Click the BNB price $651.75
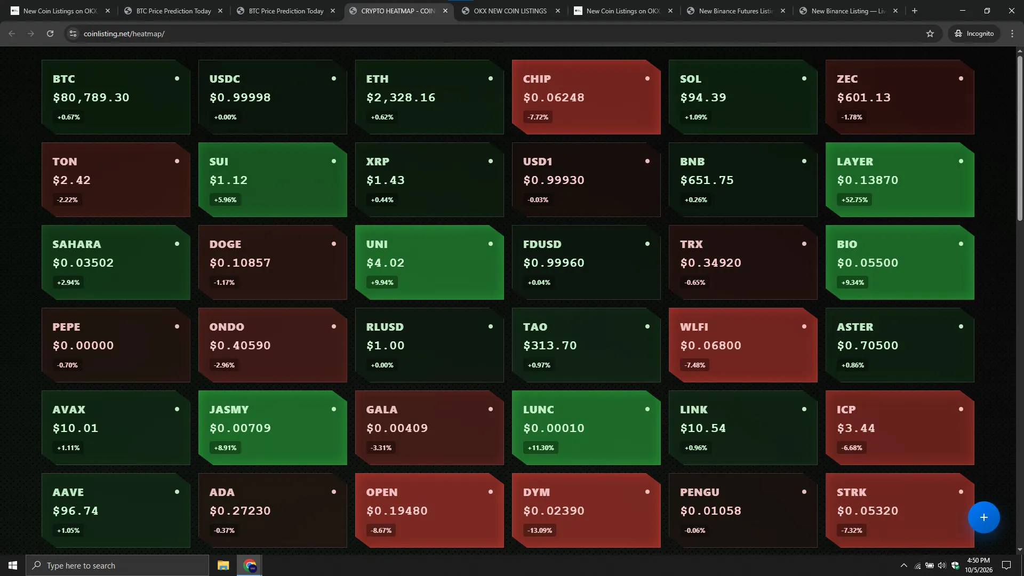This screenshot has height=576, width=1024. click(x=707, y=180)
